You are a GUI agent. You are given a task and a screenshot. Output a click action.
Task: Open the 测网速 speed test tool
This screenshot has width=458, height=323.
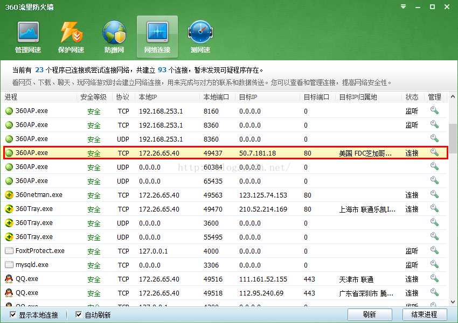(x=200, y=37)
